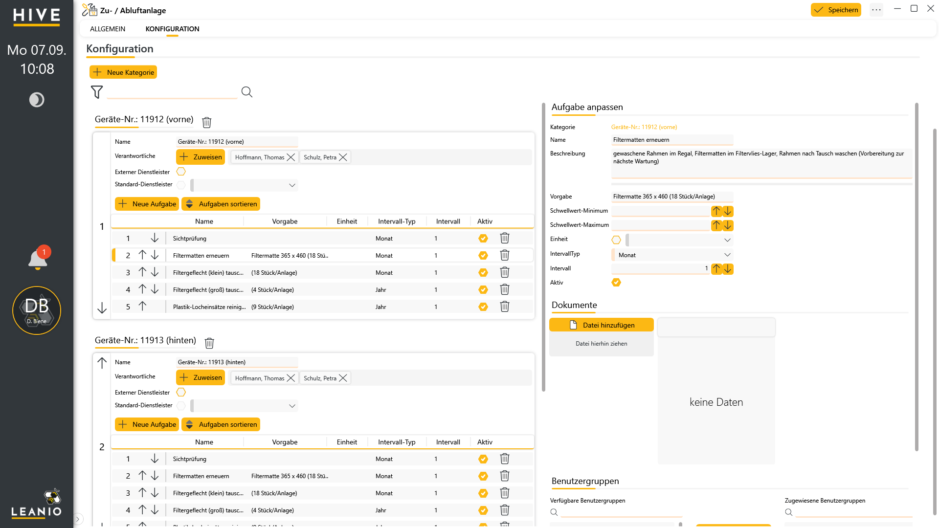
Task: Move Filtergeflecht (groß) task down in first category
Action: [x=155, y=289]
